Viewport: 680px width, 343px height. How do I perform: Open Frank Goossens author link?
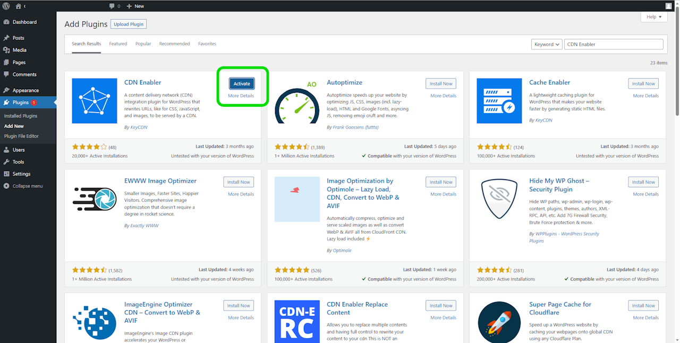(x=356, y=128)
